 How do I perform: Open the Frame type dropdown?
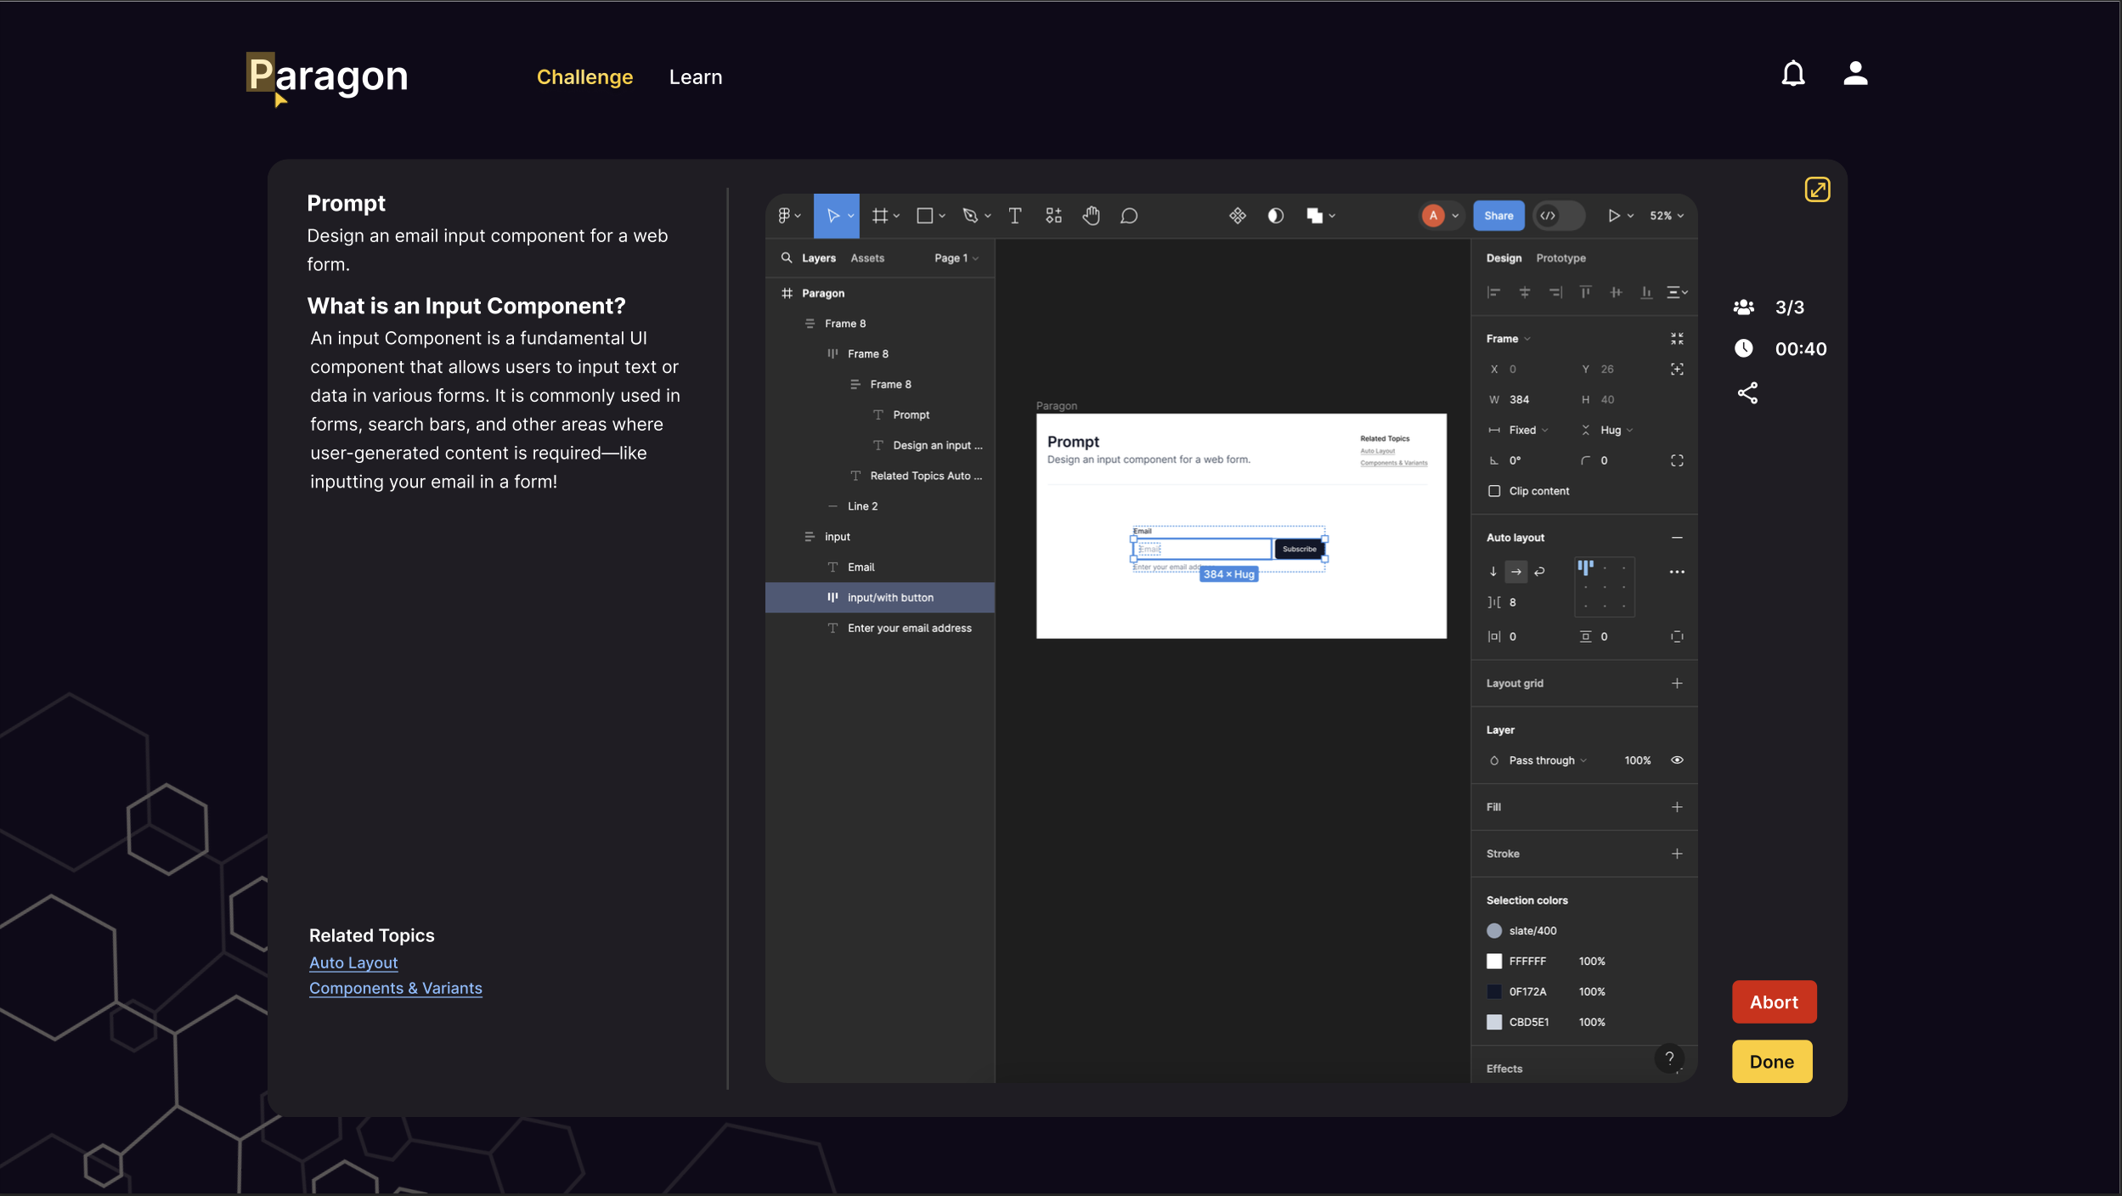[1508, 339]
